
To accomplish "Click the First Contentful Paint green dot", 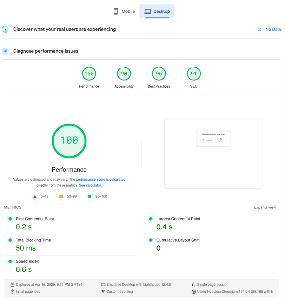I will (10, 219).
